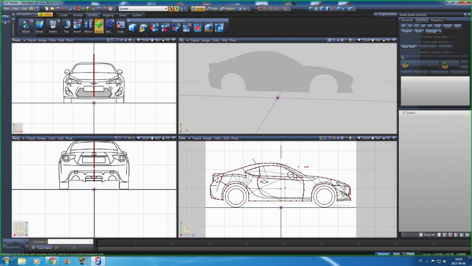Screen dimensions: 472x266
Task: Select the Attach tool
Action: (25, 26)
